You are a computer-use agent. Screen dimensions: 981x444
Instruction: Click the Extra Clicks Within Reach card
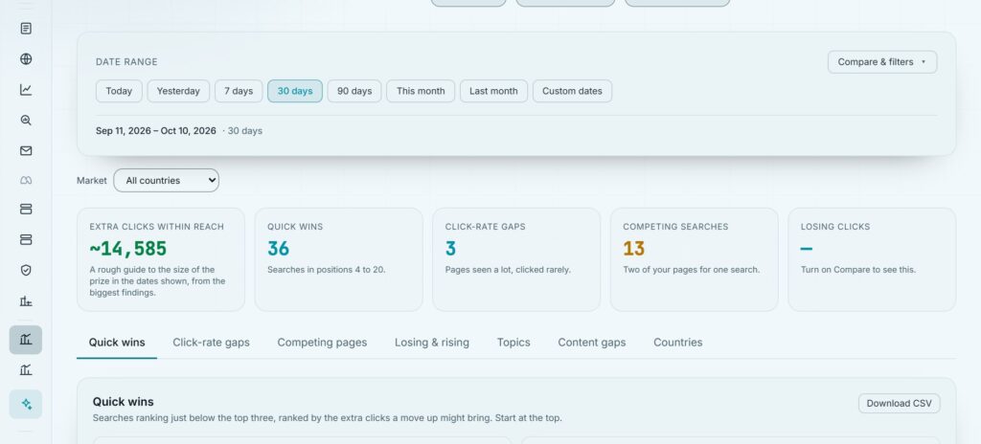[x=161, y=259]
